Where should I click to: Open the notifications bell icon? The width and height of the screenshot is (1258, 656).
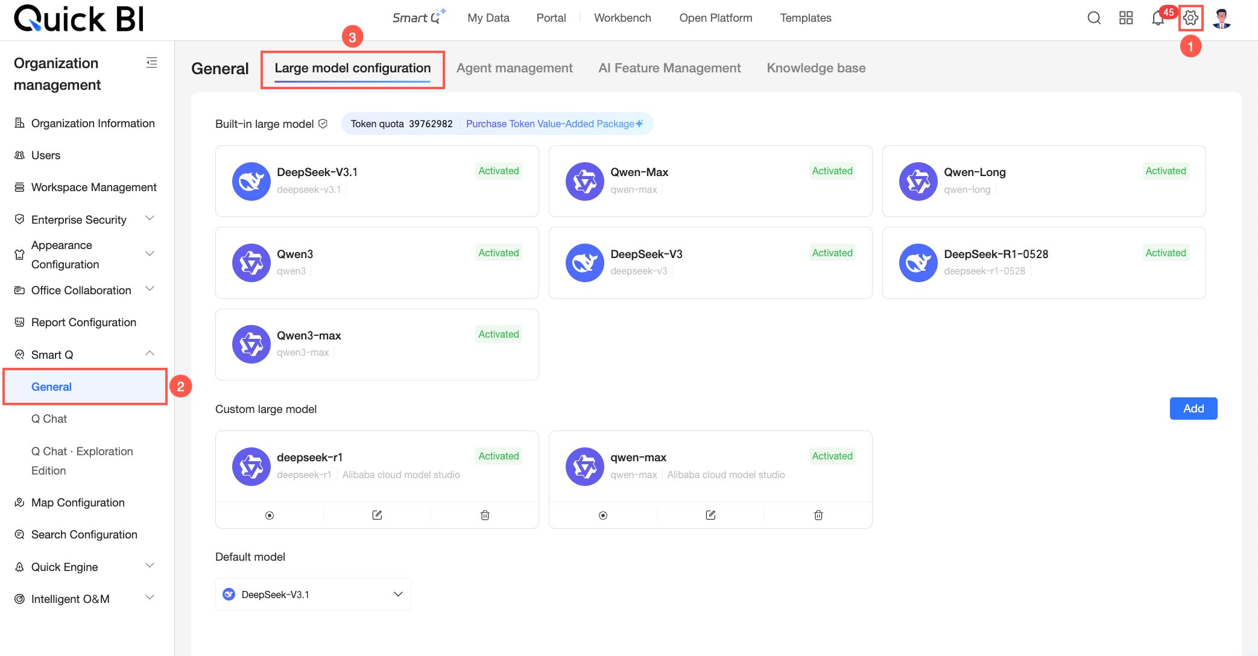click(1158, 18)
